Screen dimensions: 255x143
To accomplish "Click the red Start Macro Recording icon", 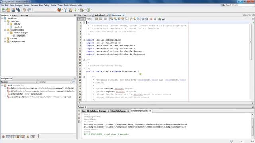I will [x=151, y=19].
